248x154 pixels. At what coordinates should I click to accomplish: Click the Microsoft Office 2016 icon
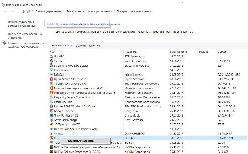[51, 93]
